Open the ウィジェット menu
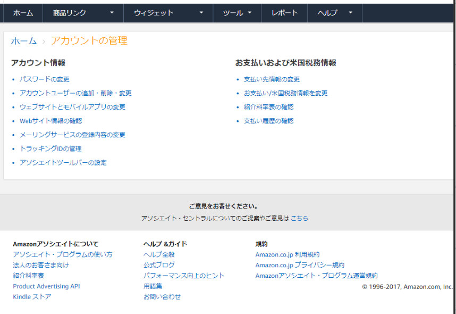456x314 pixels. coord(154,13)
